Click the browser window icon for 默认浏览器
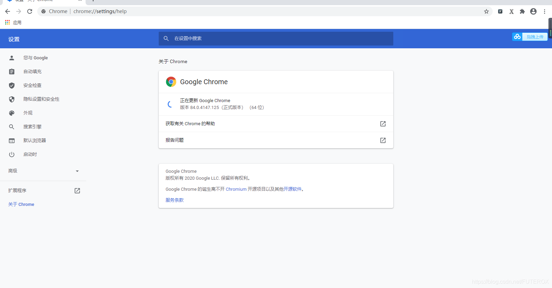 click(12, 141)
